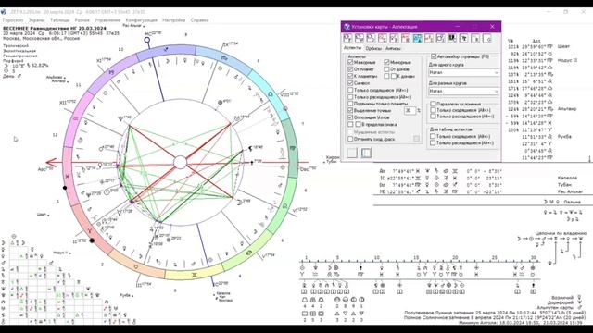Enable Оттенять сход./расх. checkbox

coord(350,139)
